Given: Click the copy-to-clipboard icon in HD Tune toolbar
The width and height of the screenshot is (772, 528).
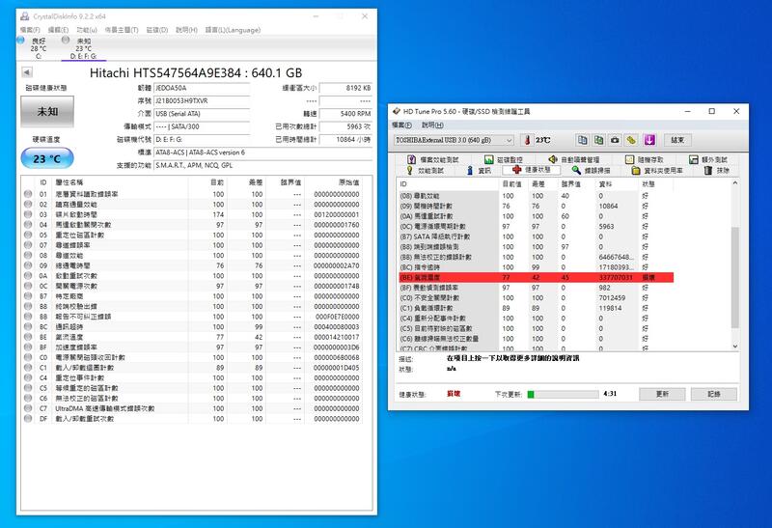Looking at the screenshot, I should 582,140.
